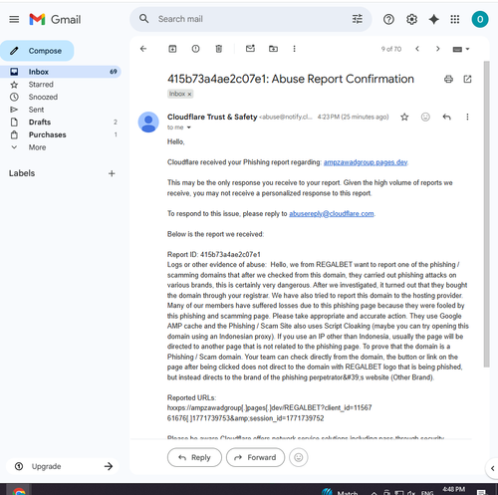Click the ENG language indicator
This screenshot has height=495, width=498.
(x=427, y=493)
